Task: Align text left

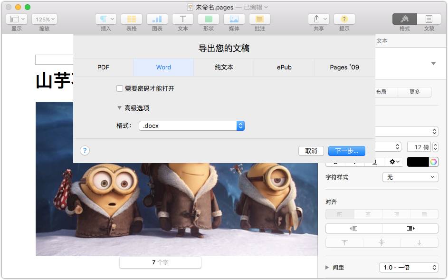Action: click(x=340, y=214)
